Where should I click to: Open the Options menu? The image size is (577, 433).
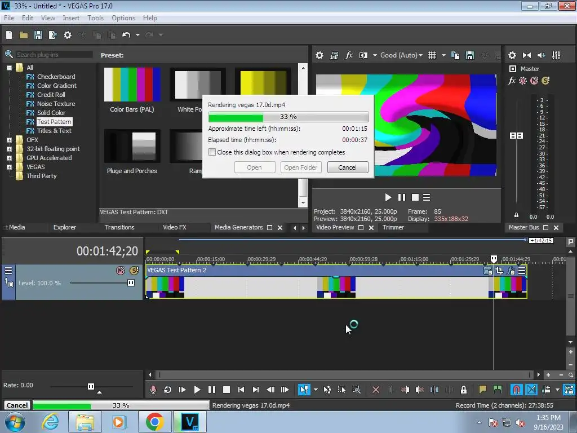click(x=123, y=18)
